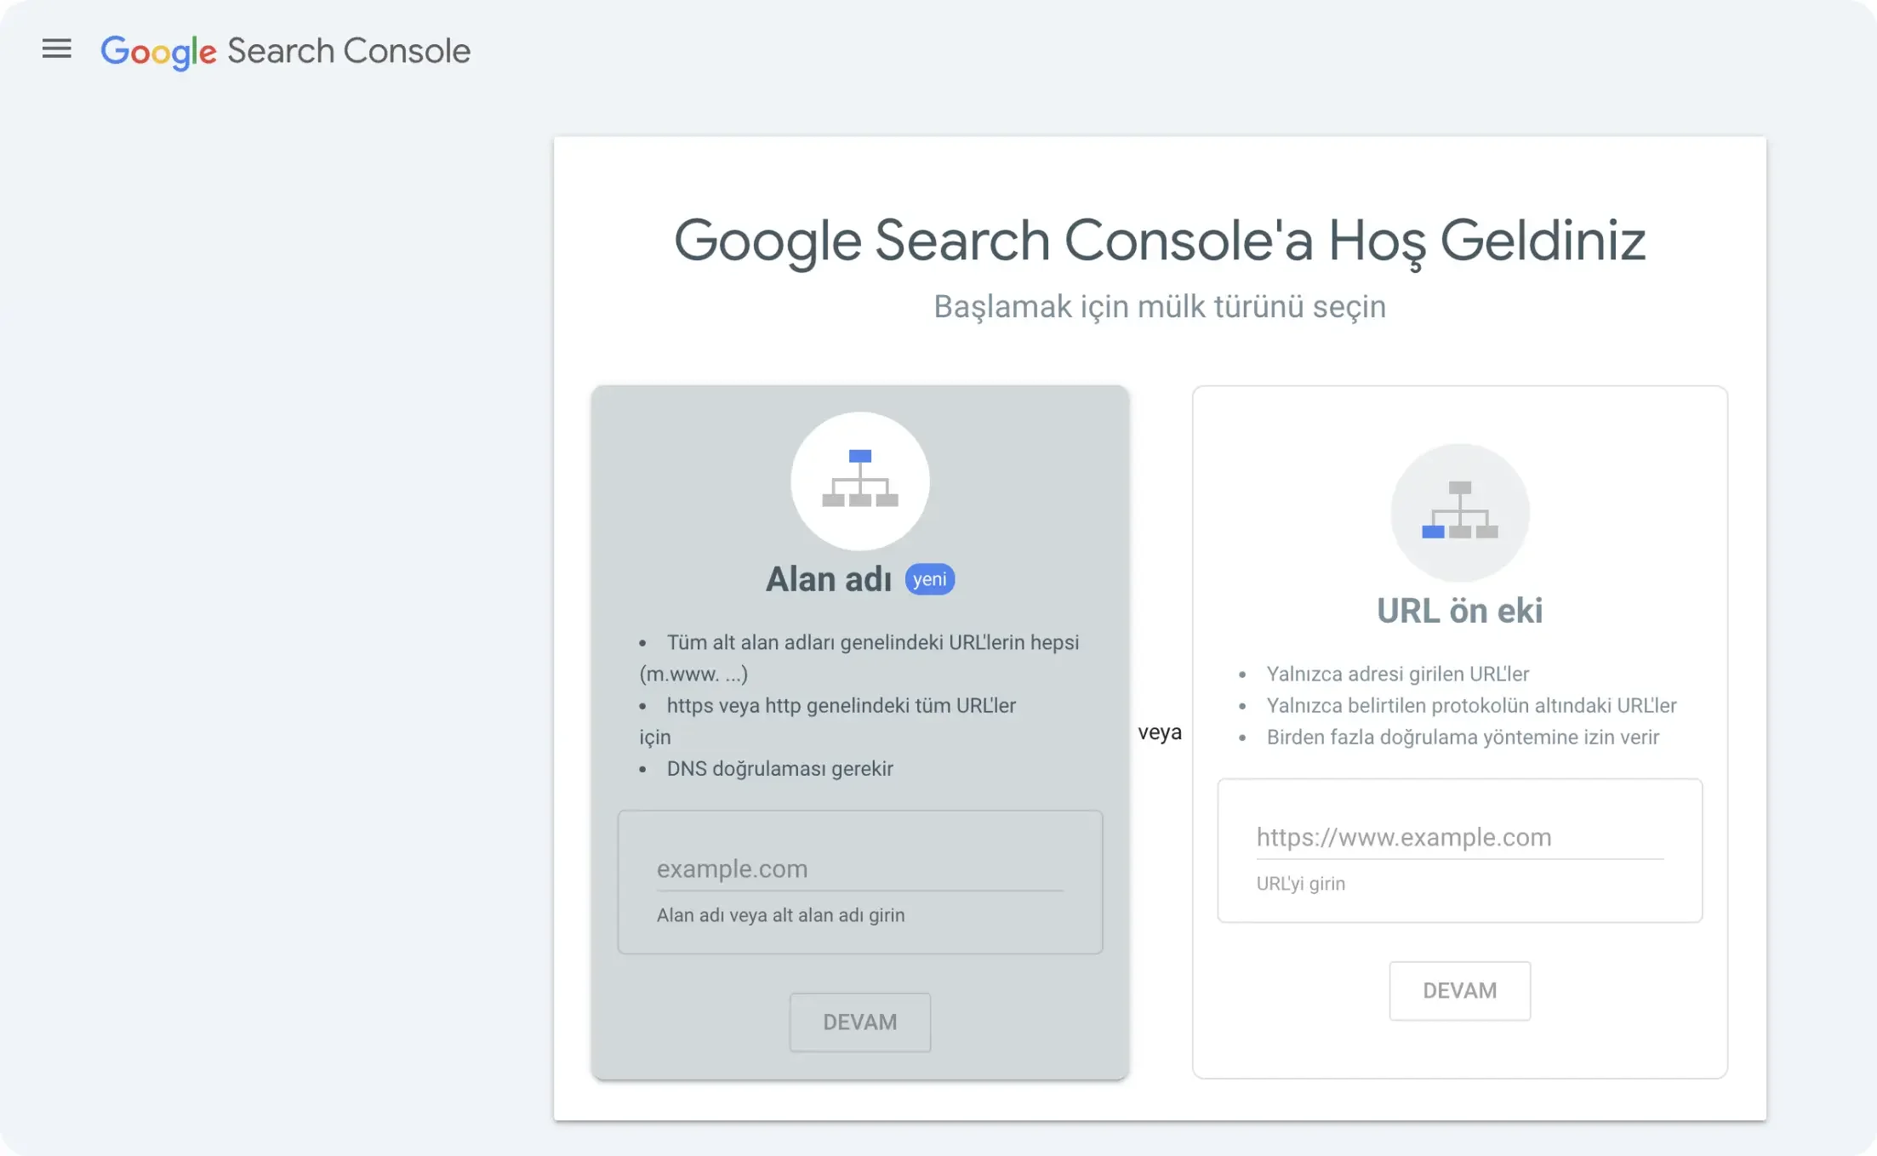
Task: Click the "URL'yi girin" helper text
Action: 1300,884
